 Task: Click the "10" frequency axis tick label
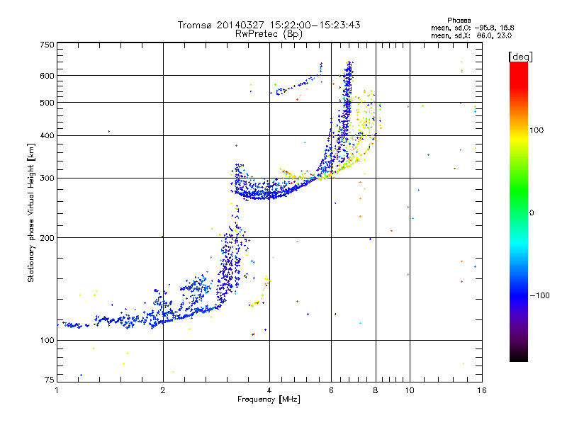(410, 390)
